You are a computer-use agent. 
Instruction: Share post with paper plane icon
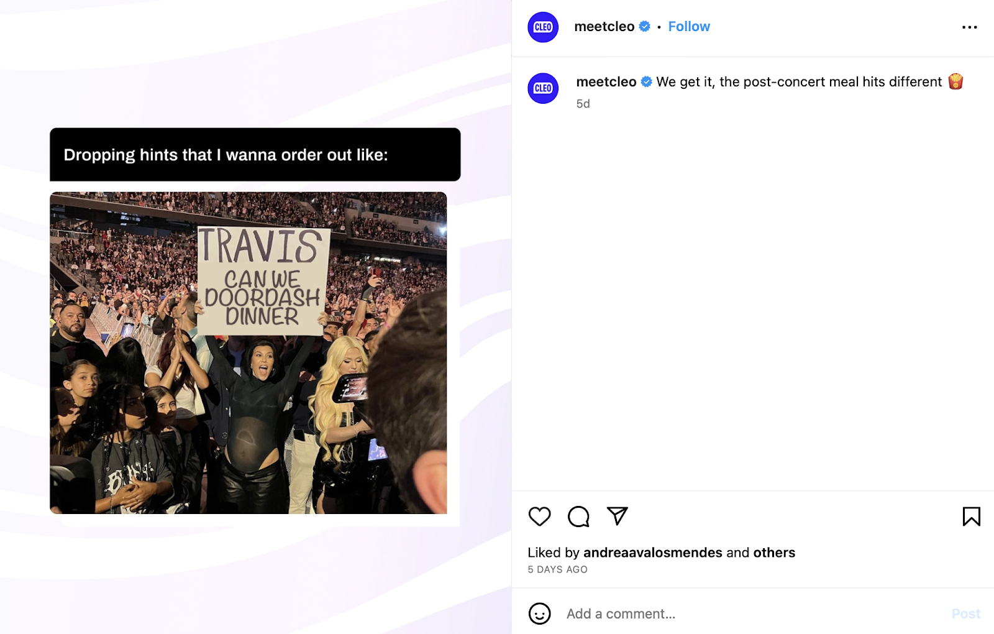618,516
